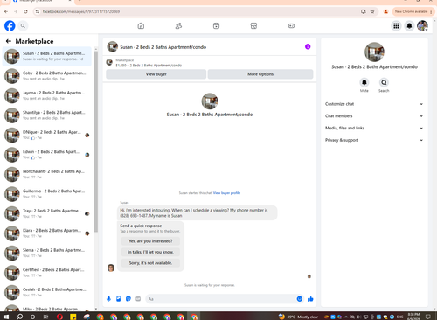
Task: Open Jayona conversation in the list
Action: [x=47, y=95]
